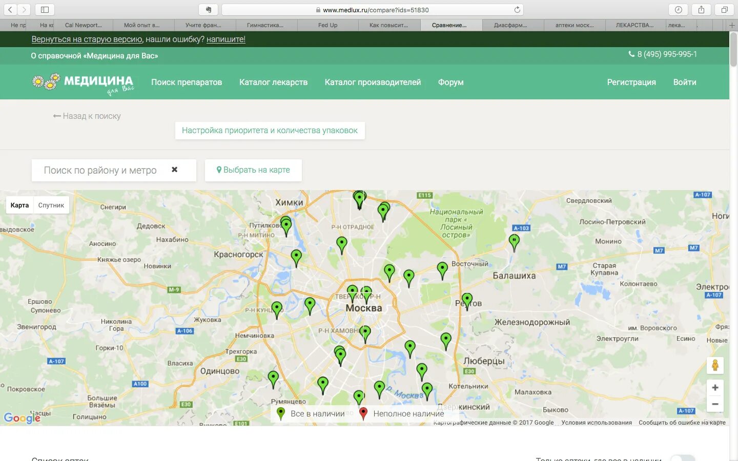Open аптеки моск browser tab
738x461 pixels.
(x=575, y=25)
